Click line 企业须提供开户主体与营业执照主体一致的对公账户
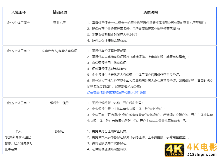The image size is (220, 158). pos(126,109)
